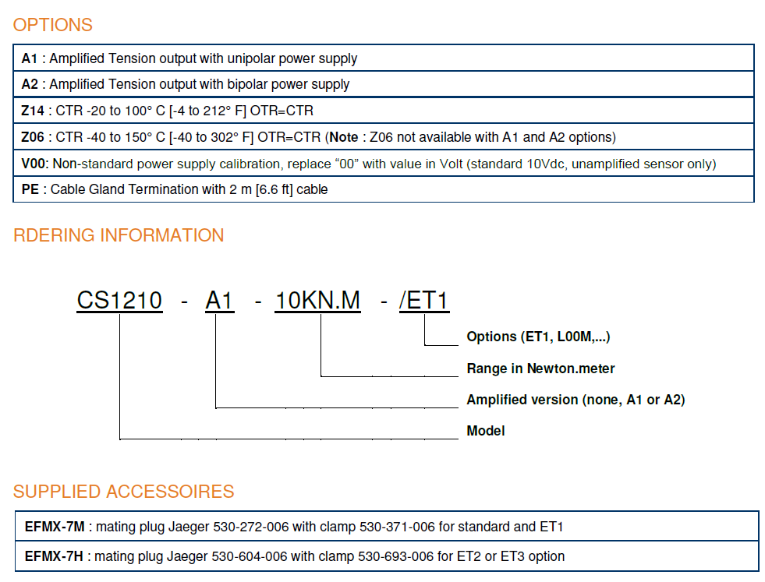This screenshot has height=582, width=765.
Task: Click the Model label in the ordering diagram
Action: pos(486,431)
